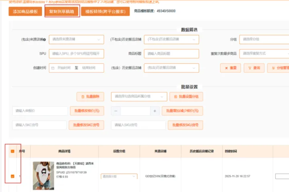
Task: Toggle select-all checkbox in table header
Action: (12, 151)
